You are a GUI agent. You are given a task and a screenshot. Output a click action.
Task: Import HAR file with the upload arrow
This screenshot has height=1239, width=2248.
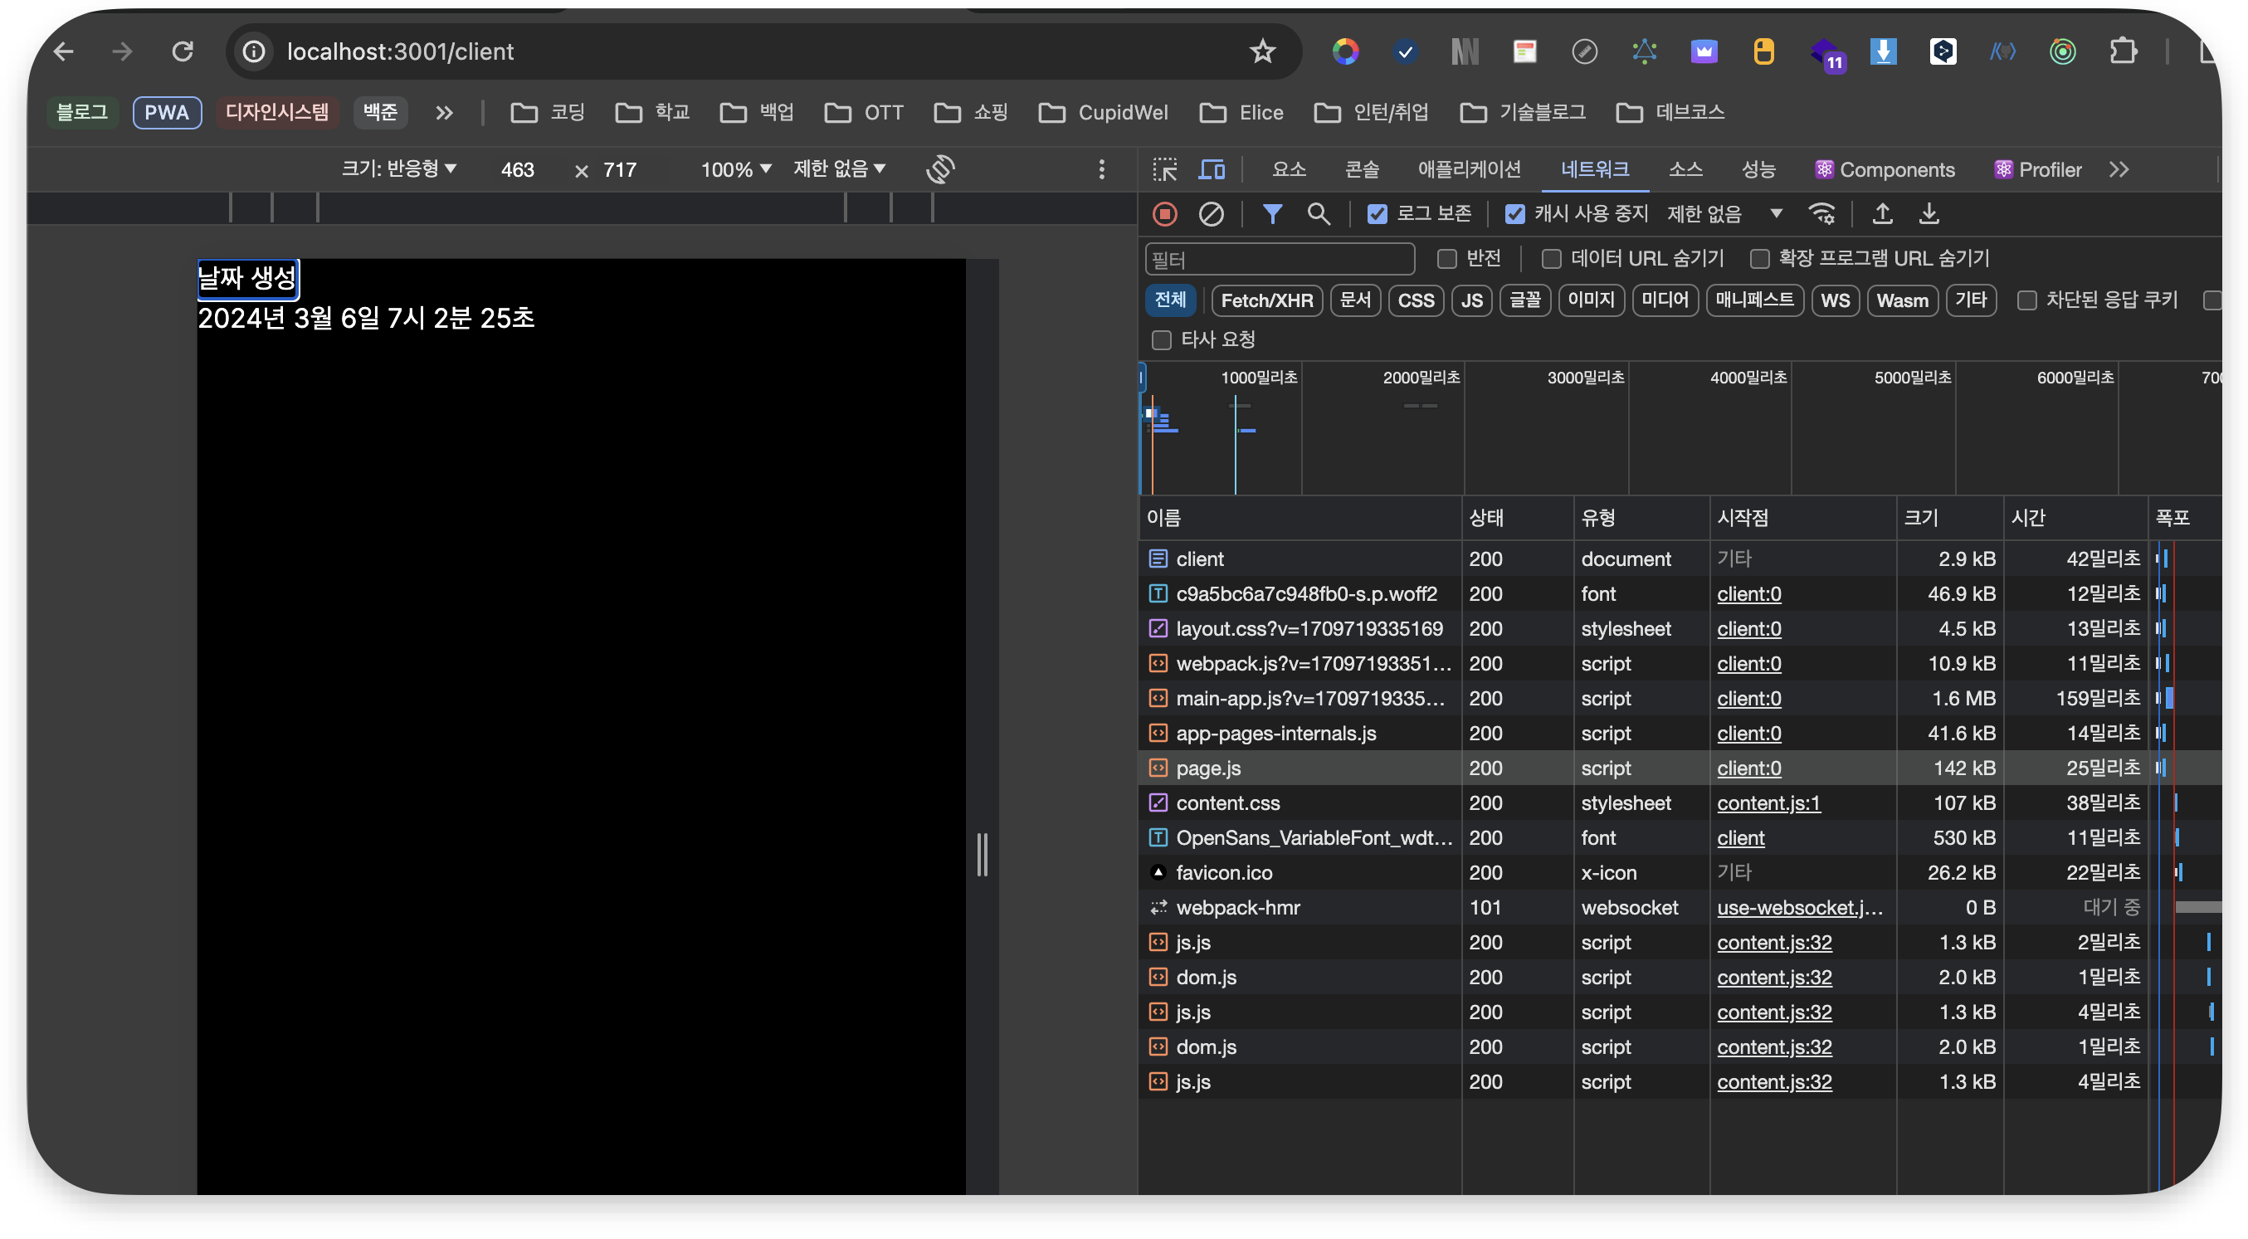coord(1882,214)
